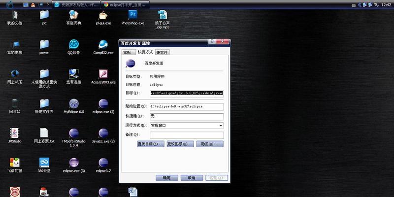Image resolution: width=394 pixels, height=197 pixels.
Task: Cancel the dialog with 取消
Action: pos(192,178)
